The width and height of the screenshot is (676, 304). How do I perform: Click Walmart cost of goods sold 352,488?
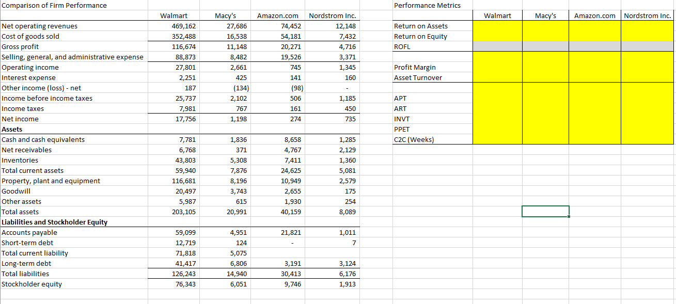tap(183, 36)
